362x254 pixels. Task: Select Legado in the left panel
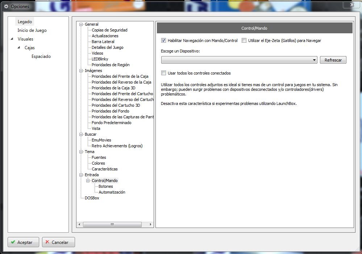(x=25, y=22)
